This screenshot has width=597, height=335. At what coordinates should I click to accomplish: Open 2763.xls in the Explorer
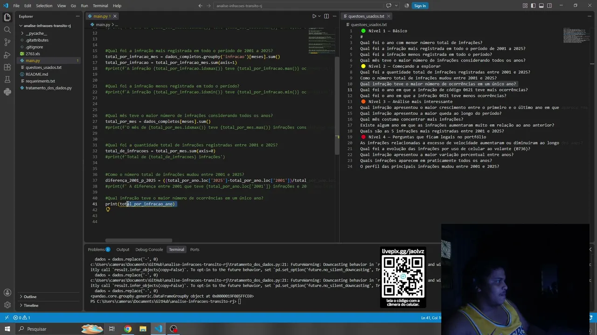tap(33, 54)
